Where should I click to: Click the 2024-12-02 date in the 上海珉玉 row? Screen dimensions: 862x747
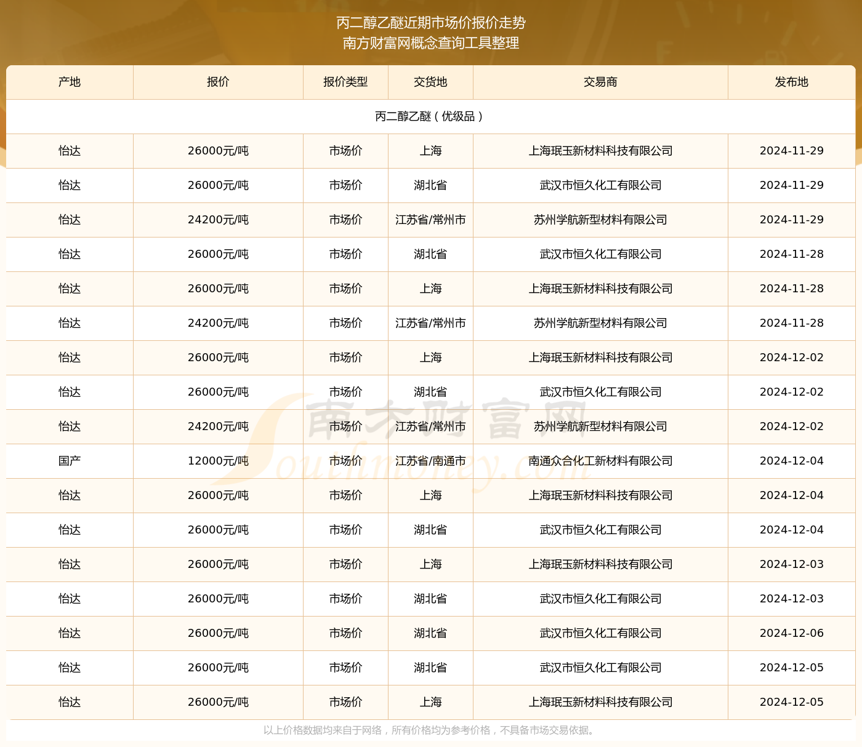tap(792, 358)
